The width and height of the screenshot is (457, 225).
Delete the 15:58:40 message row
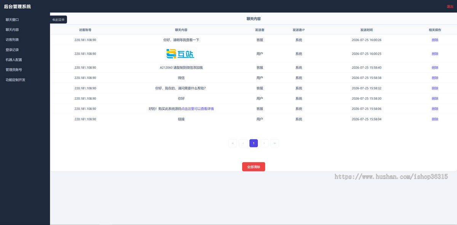435,68
